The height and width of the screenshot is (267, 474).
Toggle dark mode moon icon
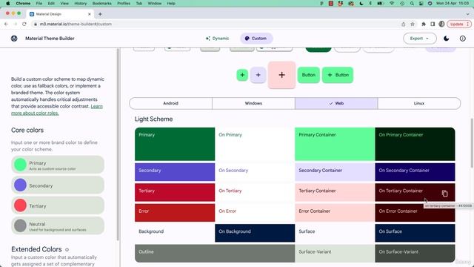point(446,39)
